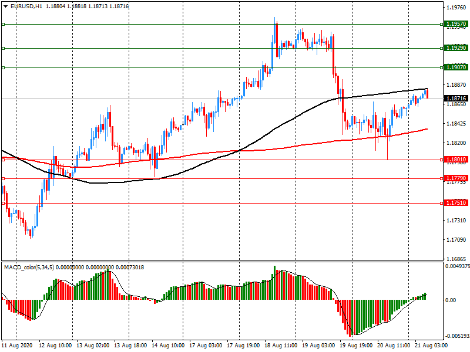Click the 17 Aug 03:00 time label
The height and width of the screenshot is (352, 470).
point(206,346)
